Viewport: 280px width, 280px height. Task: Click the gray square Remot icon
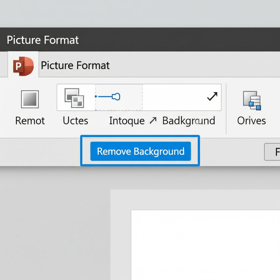[x=30, y=99]
